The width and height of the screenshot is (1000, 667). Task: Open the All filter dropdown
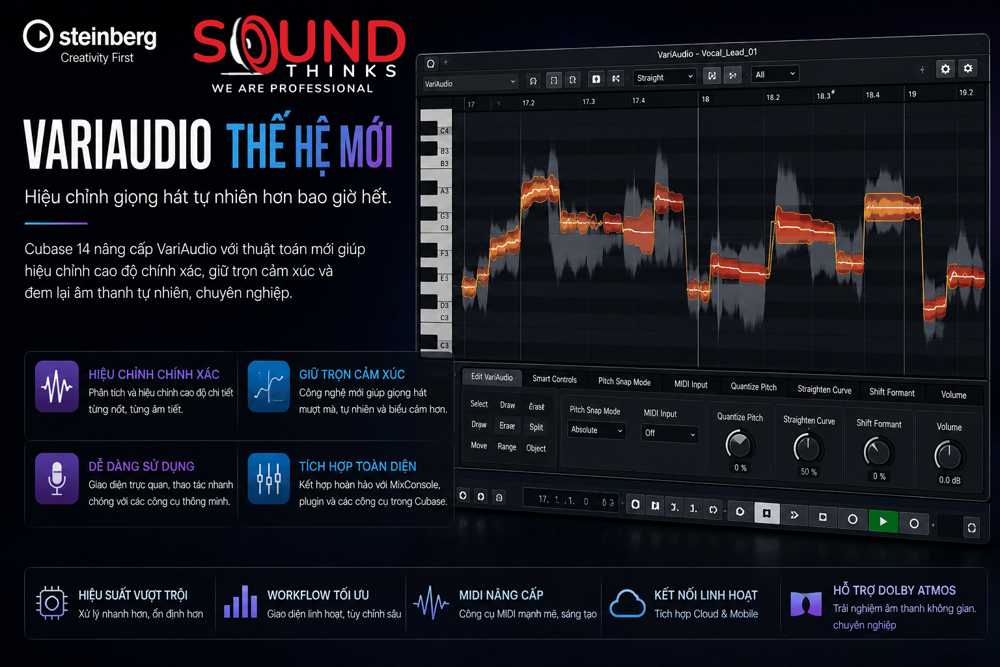click(x=775, y=74)
